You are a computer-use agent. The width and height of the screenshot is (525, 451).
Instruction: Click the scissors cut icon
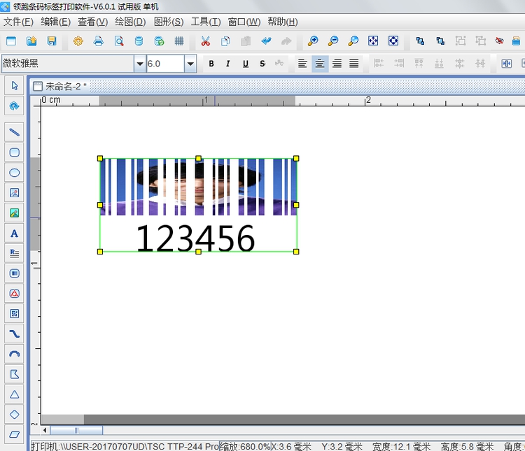205,41
